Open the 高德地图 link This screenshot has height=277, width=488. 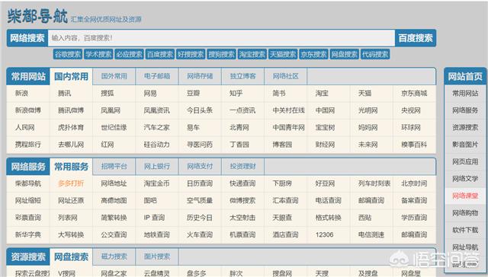114,200
